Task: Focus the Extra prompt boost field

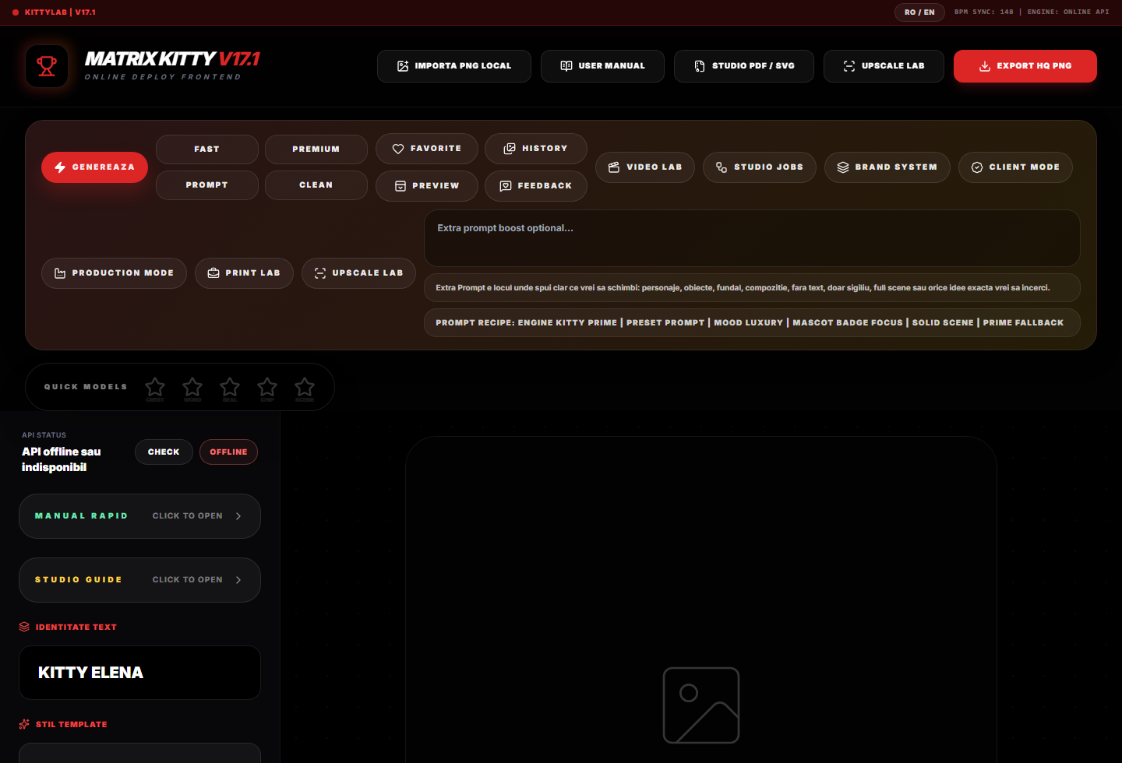Action: pyautogui.click(x=752, y=238)
